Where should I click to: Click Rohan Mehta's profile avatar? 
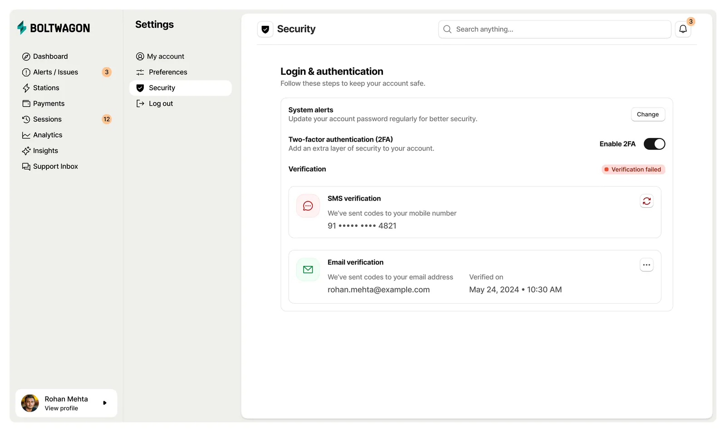click(30, 403)
